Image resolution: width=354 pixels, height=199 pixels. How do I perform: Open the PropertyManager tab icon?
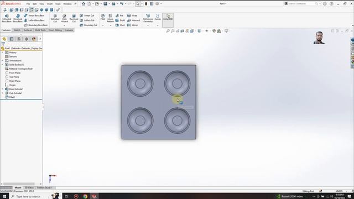coord(12,39)
